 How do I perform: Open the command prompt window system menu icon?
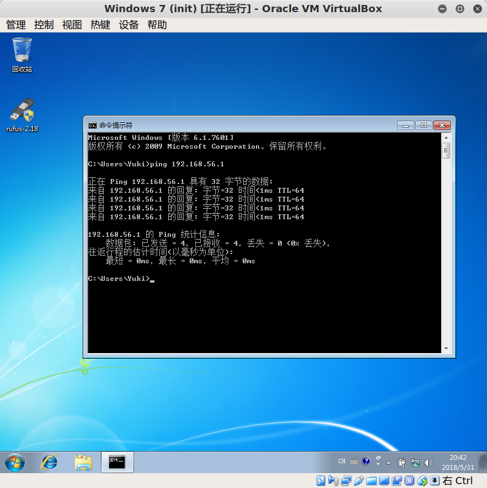pyautogui.click(x=92, y=126)
